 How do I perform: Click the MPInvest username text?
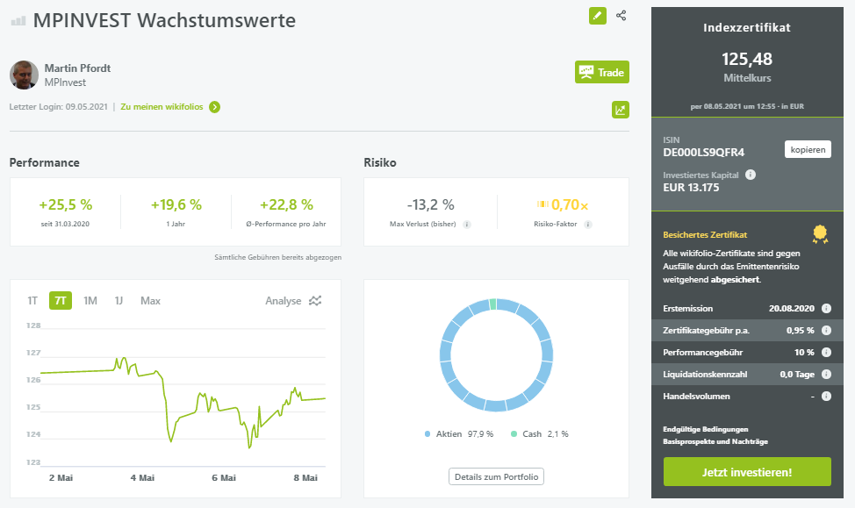pos(66,82)
